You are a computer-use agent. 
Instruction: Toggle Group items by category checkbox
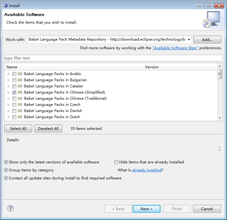pyautogui.click(x=6, y=170)
